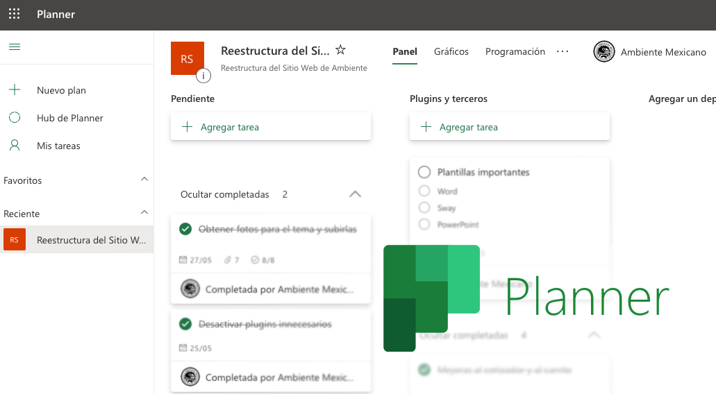Click the RS icon in the Reciente list
The height and width of the screenshot is (394, 716).
point(15,240)
